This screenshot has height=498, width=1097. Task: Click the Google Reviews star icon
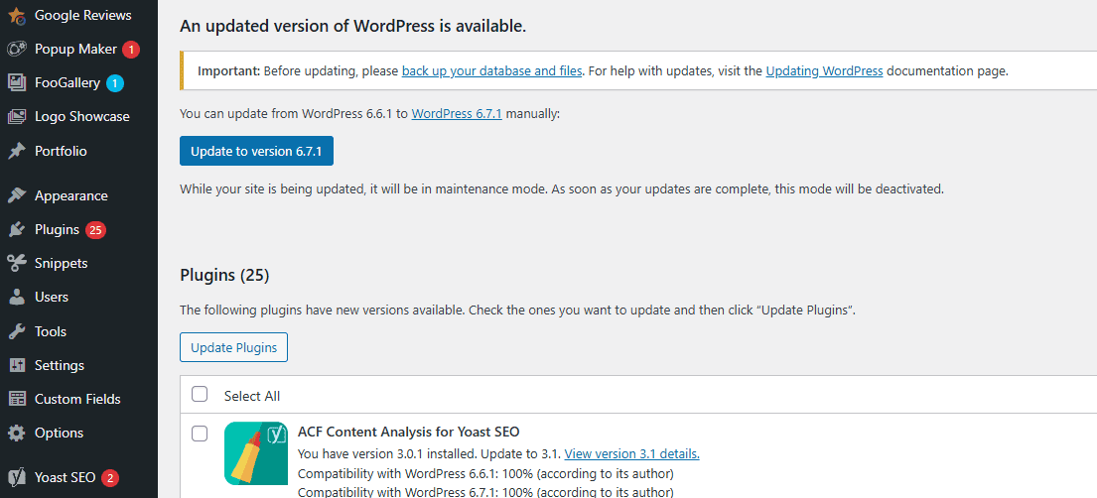point(17,15)
